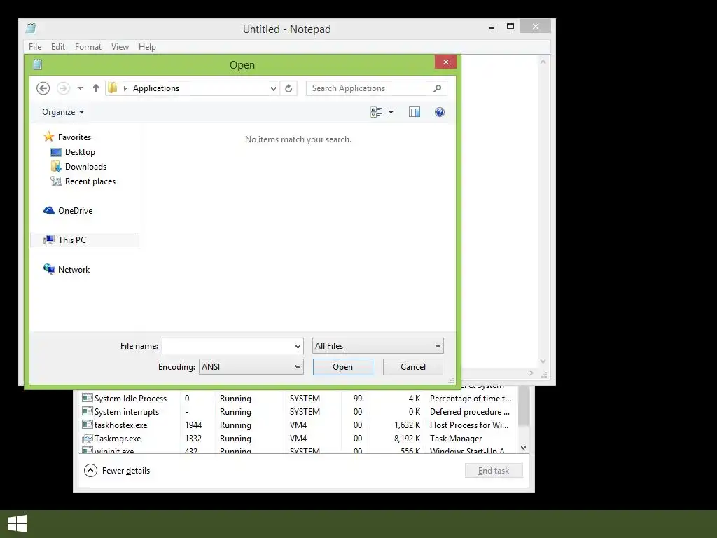
Task: Click the Forward arrow in Open dialog
Action: point(63,88)
